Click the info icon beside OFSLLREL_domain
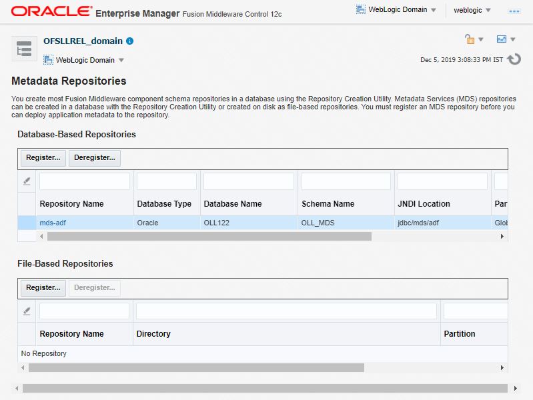This screenshot has width=533, height=400. (x=129, y=41)
